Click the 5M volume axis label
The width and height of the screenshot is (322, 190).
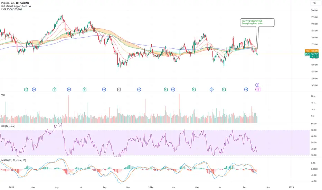tap(313, 116)
